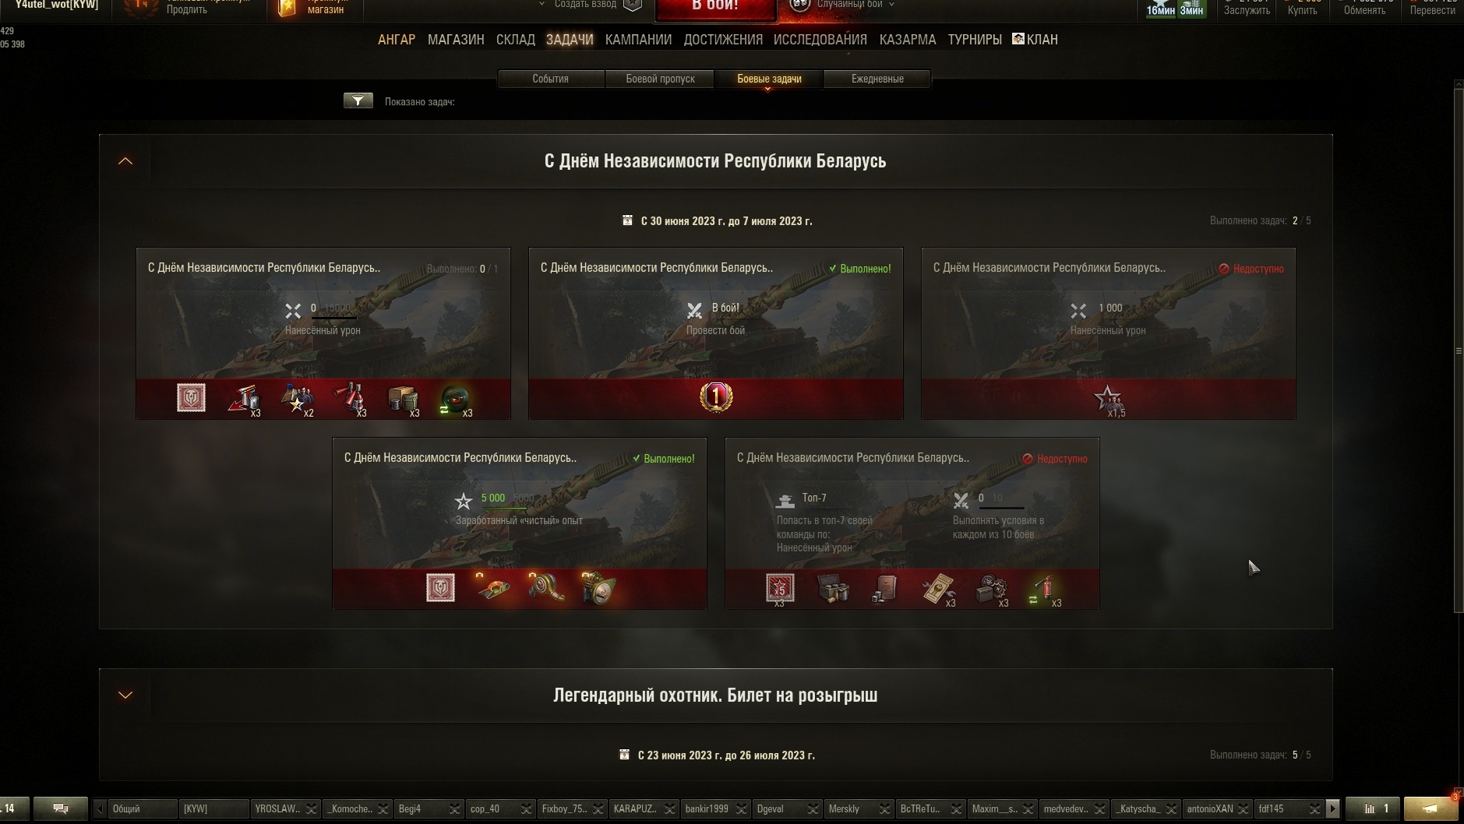Screen dimensions: 1464x824
Task: Select the x1,5 star experience reward icon
Action: coord(1108,400)
